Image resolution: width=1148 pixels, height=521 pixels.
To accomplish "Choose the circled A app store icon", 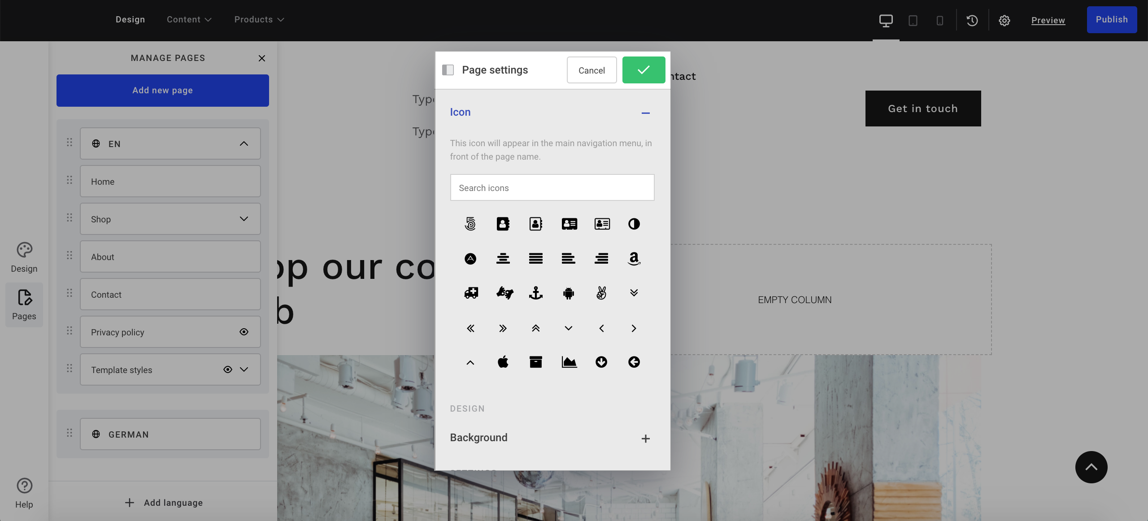I will [470, 259].
